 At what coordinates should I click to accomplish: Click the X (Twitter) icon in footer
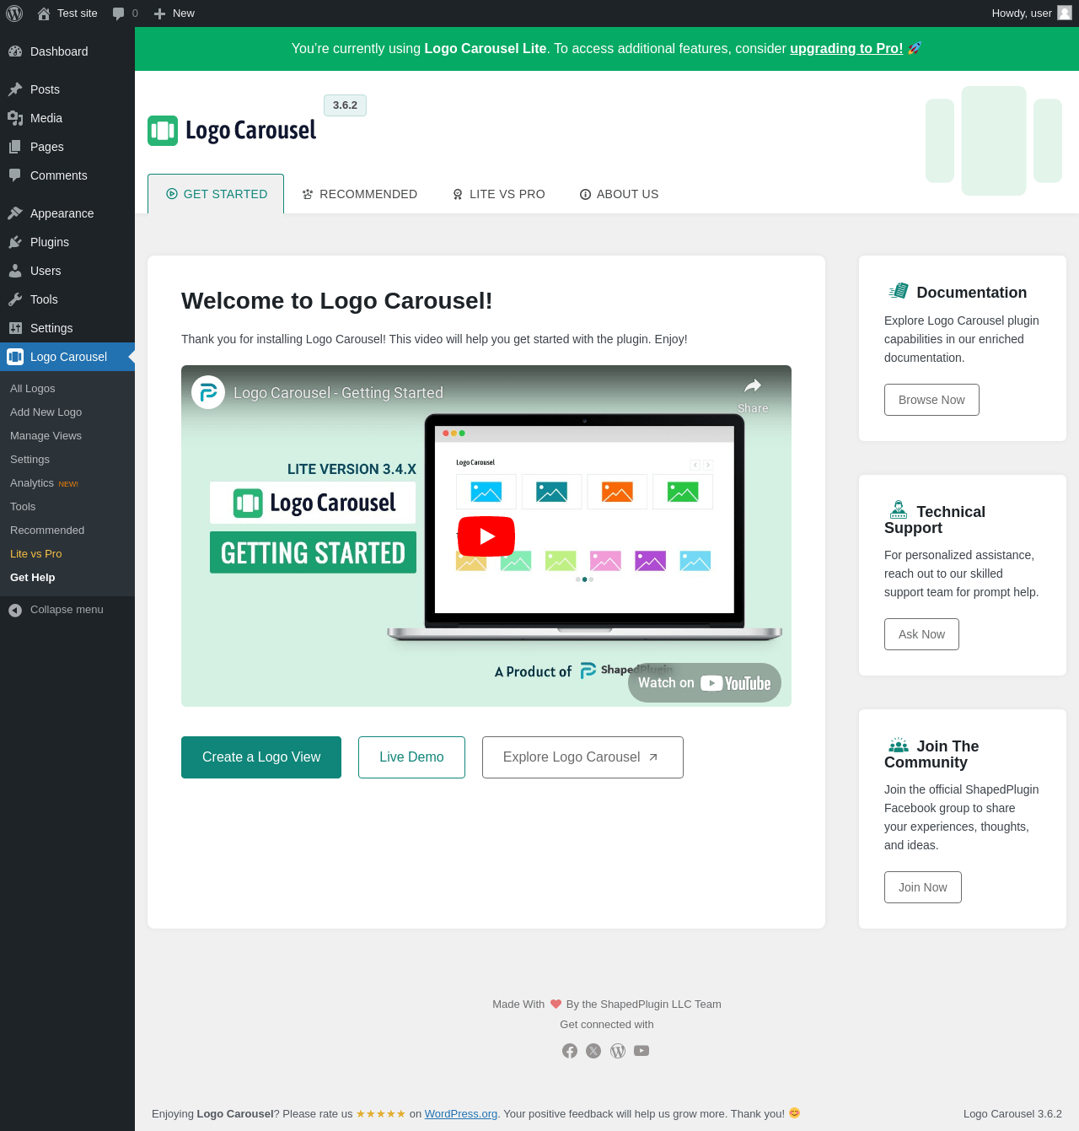[593, 1051]
